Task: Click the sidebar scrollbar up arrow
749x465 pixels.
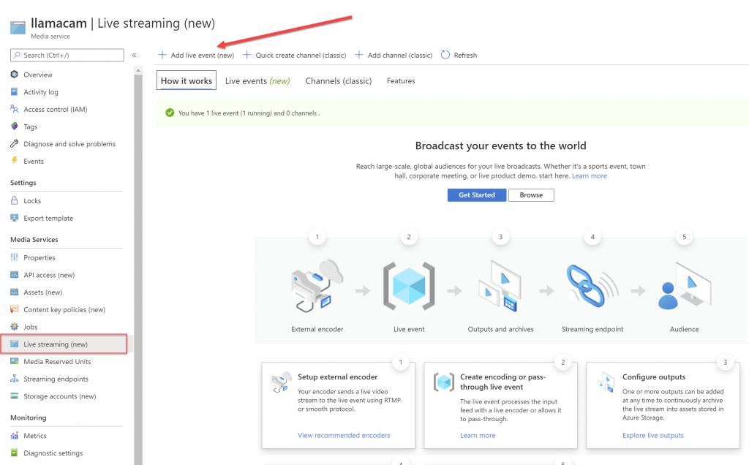Action: [x=138, y=70]
